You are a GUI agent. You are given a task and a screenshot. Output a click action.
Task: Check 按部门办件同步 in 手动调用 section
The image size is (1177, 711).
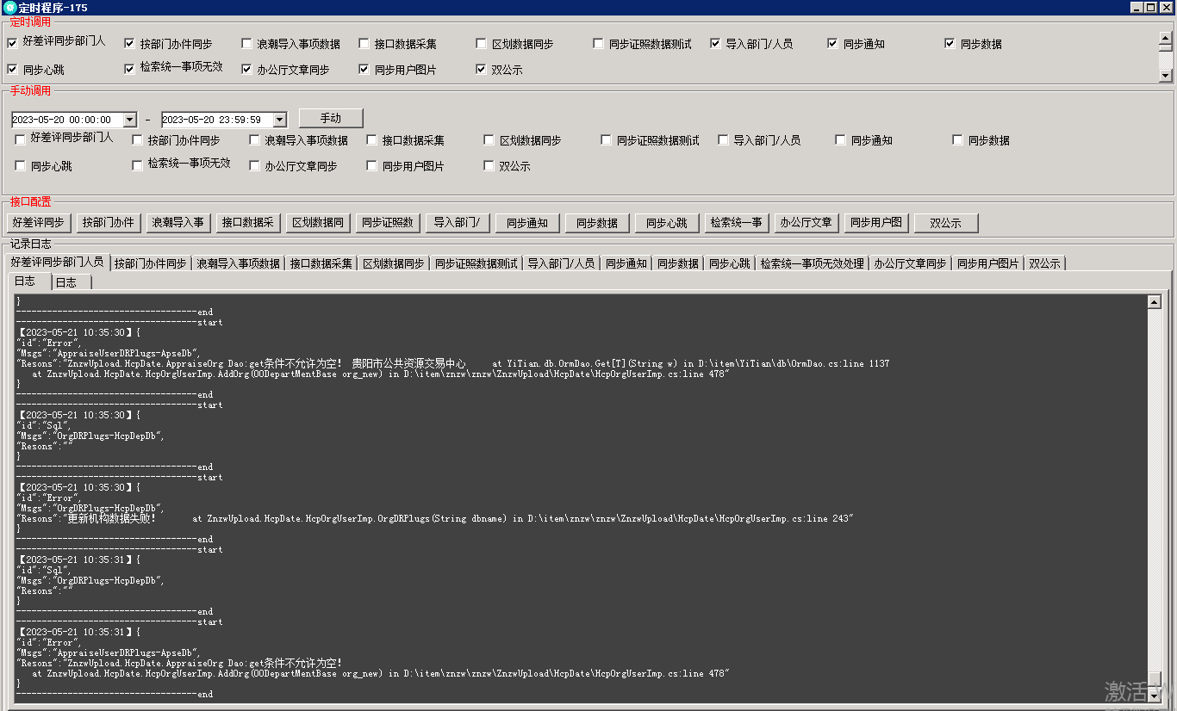coord(137,139)
